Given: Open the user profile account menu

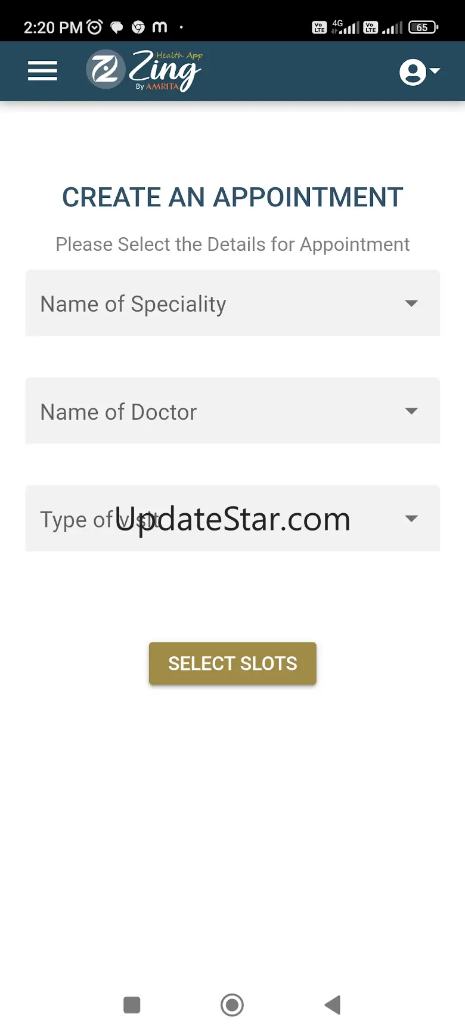Looking at the screenshot, I should pos(418,72).
